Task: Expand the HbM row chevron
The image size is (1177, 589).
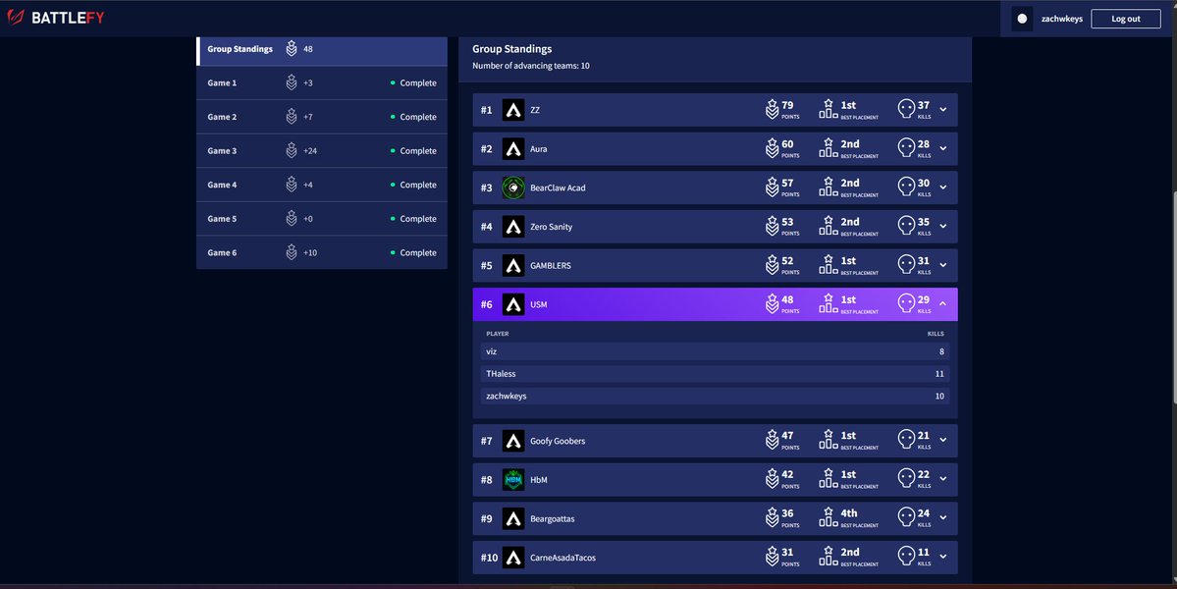Action: click(942, 479)
